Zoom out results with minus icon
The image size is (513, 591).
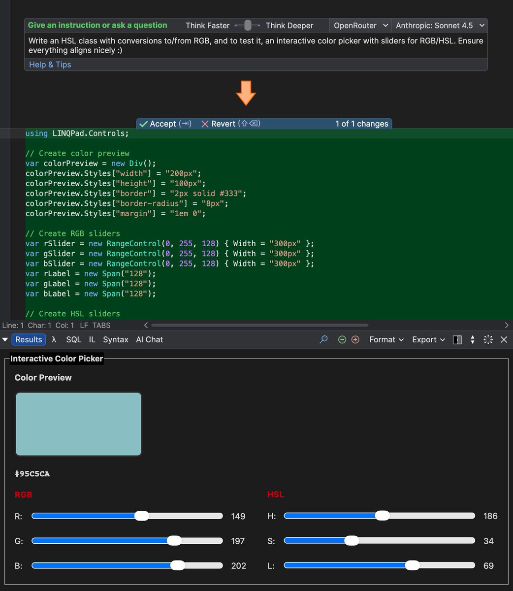coord(342,339)
